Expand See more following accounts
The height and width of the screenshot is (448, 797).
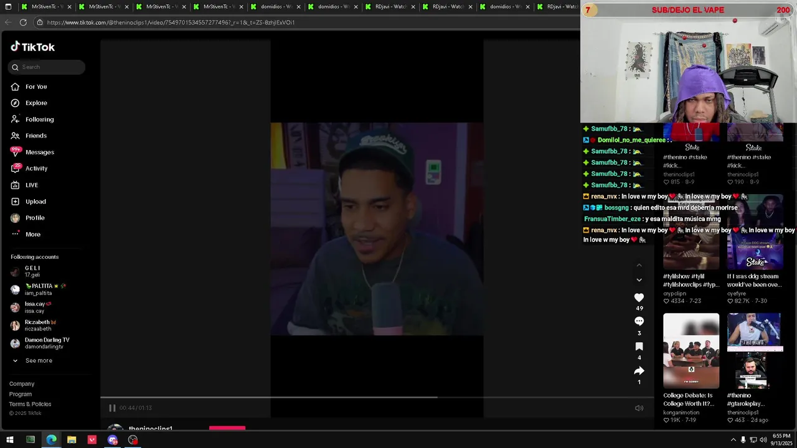(x=39, y=361)
